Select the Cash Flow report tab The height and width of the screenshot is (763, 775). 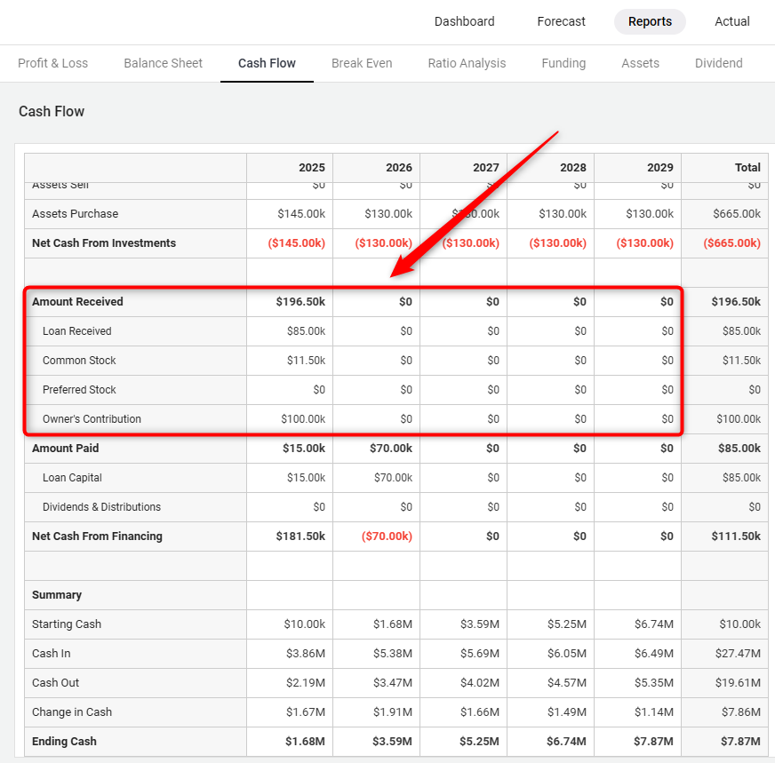tap(267, 63)
